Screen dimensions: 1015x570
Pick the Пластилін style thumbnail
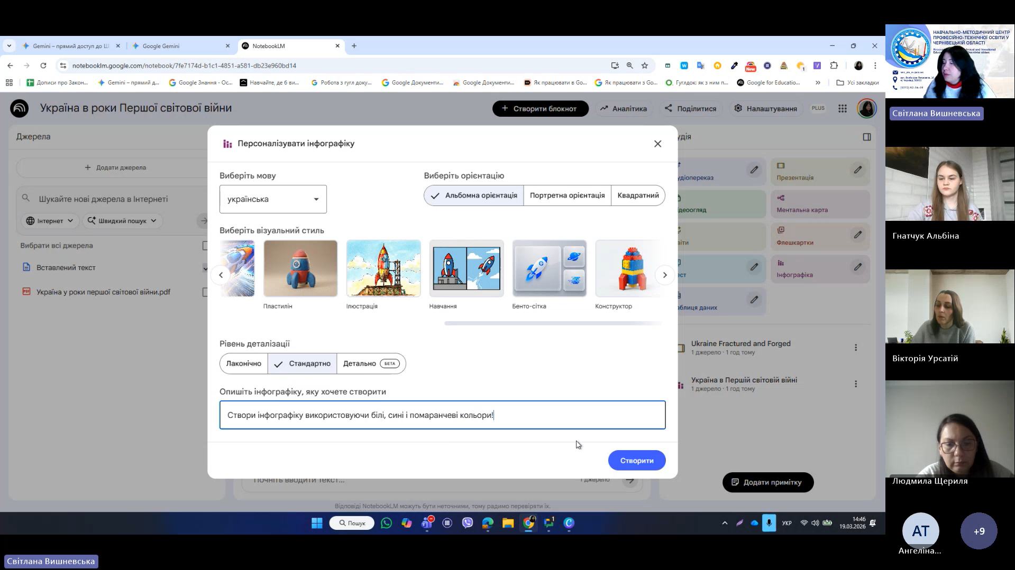pyautogui.click(x=300, y=268)
